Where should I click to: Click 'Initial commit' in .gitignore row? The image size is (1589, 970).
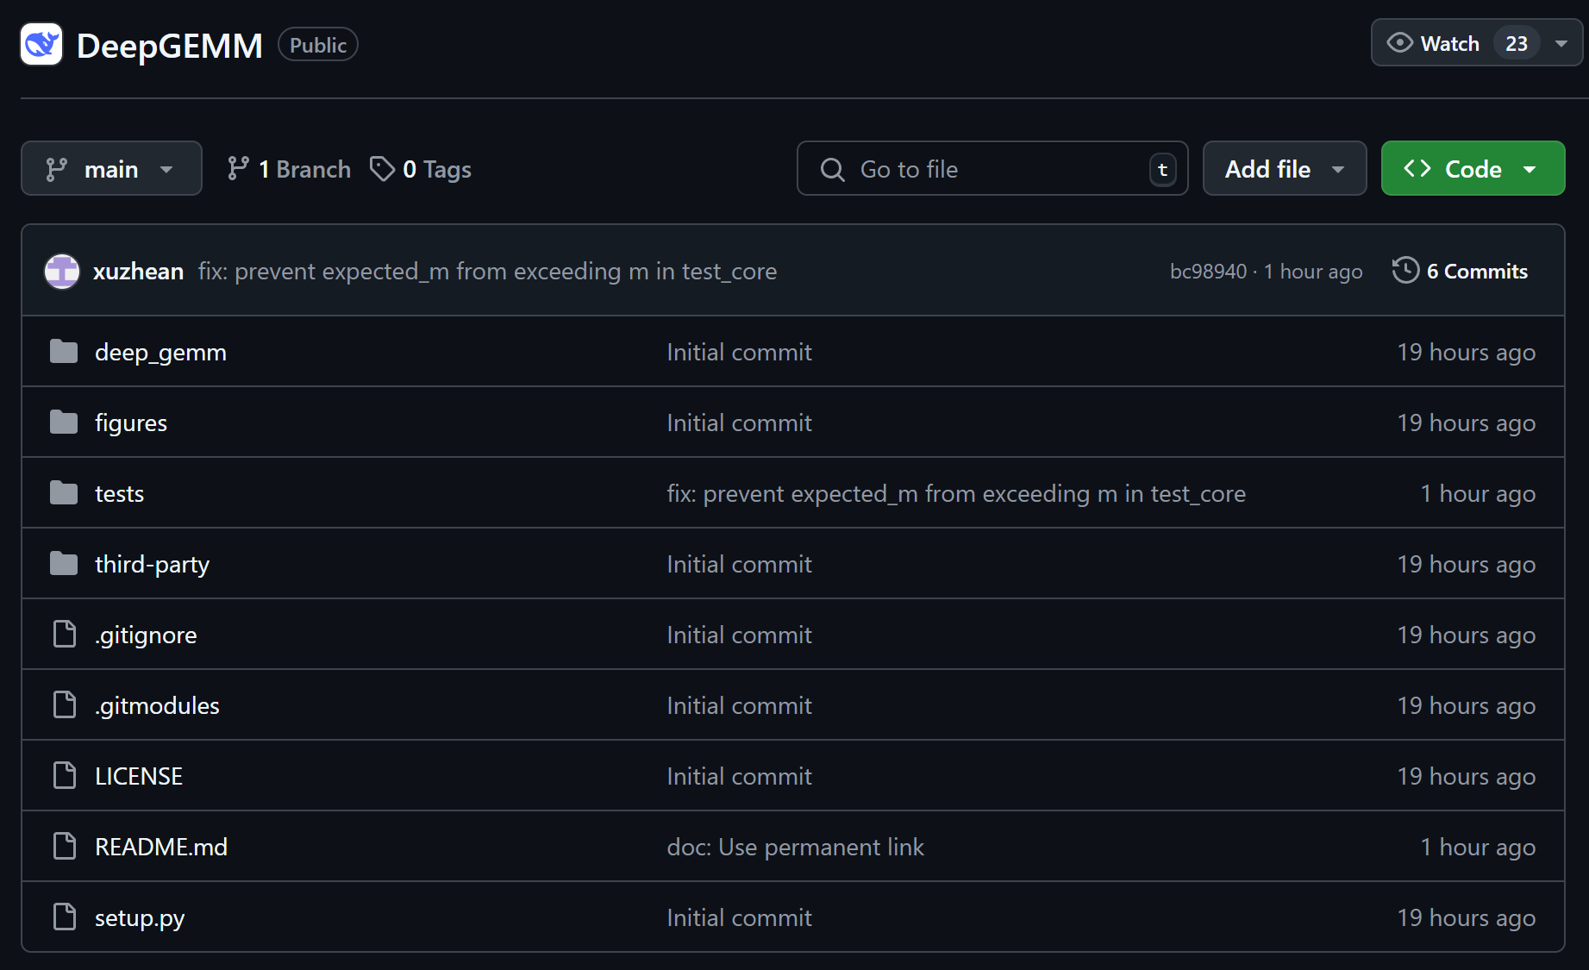point(739,635)
